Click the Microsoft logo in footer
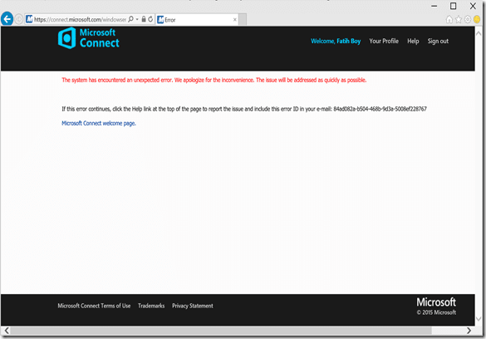Viewport: 486px width, 339px height. click(x=436, y=302)
